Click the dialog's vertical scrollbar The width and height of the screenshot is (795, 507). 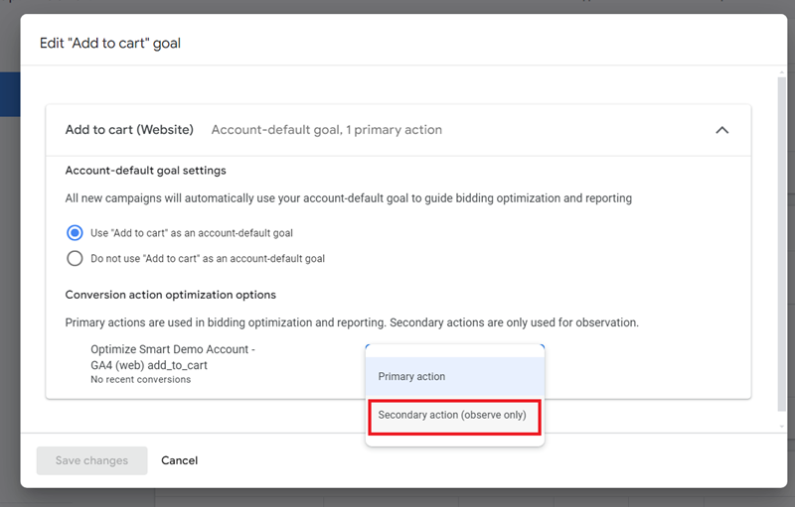point(781,243)
